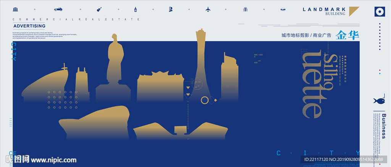Click the ADVERTISING heading
The image size is (391, 167).
point(29,26)
